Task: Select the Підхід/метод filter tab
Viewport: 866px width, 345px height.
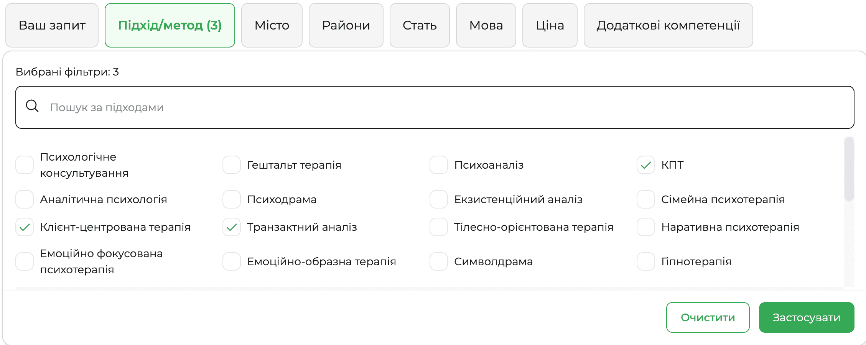Action: click(x=170, y=25)
